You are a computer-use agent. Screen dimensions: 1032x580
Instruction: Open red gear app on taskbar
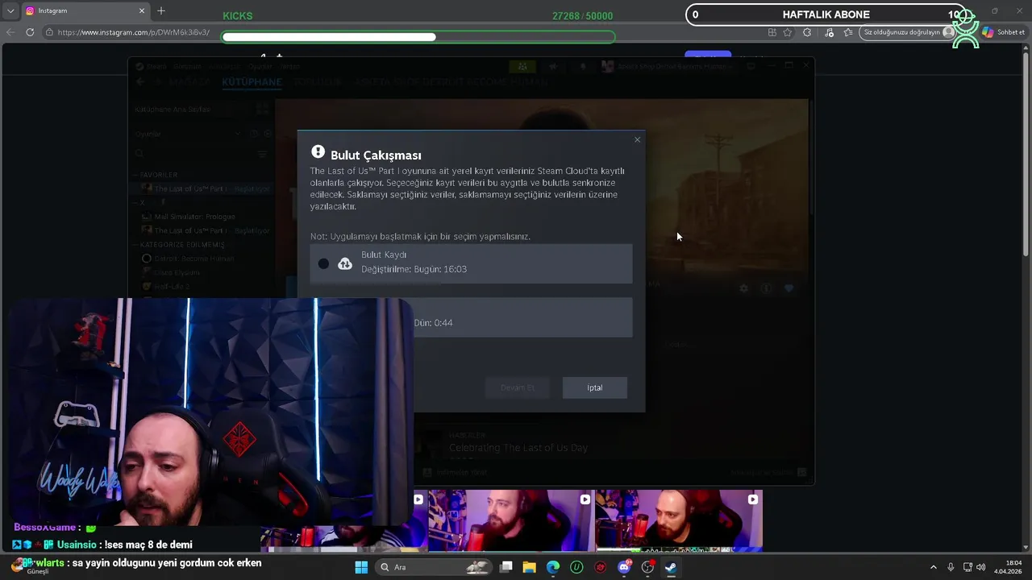tap(600, 567)
